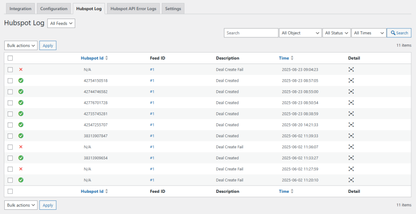Focus the Search text field
416x214 pixels.
[x=251, y=33]
